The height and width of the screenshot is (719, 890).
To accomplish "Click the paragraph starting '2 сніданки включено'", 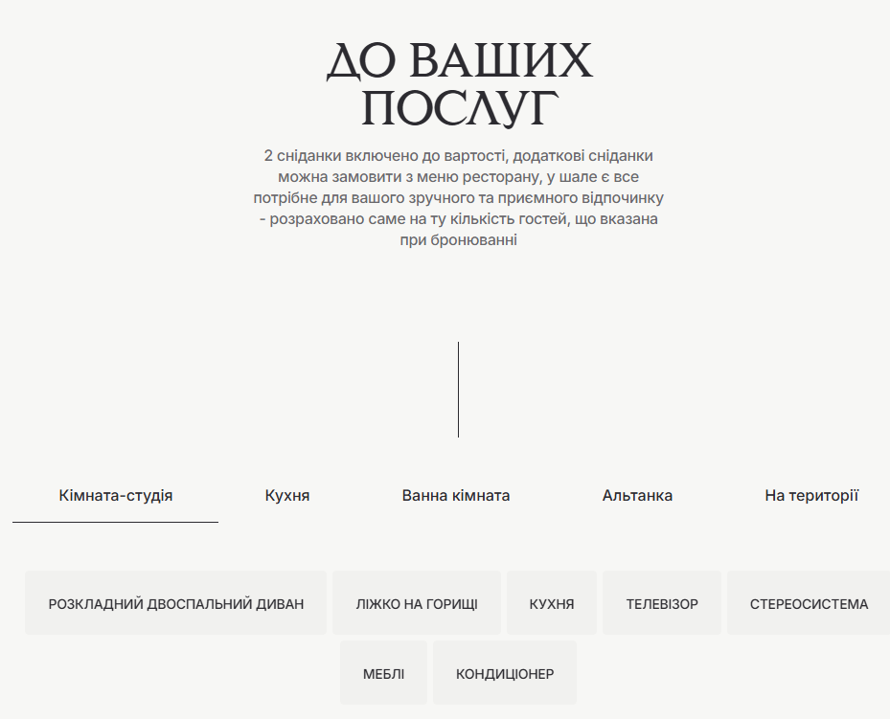I will click(459, 197).
